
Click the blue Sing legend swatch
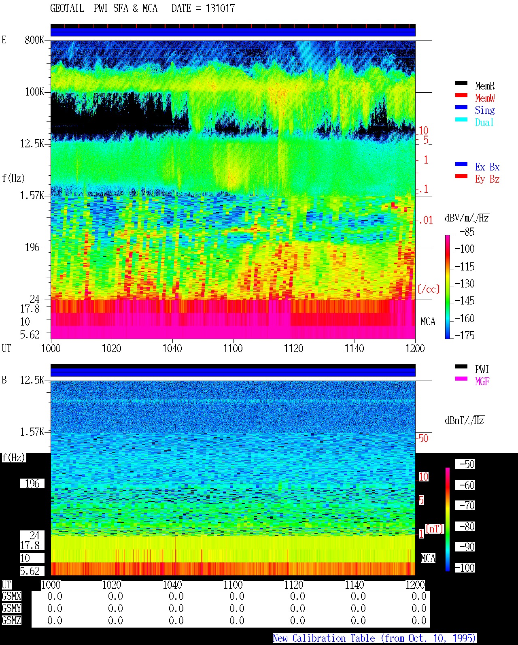461,108
